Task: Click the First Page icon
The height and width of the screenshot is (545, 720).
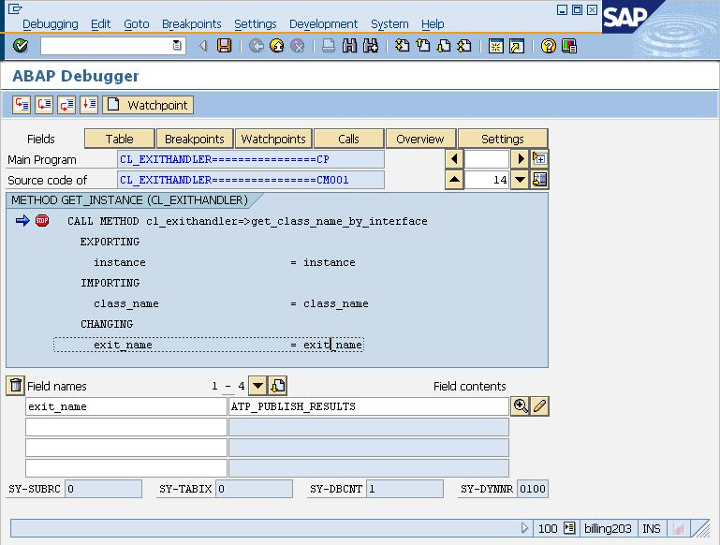Action: tap(403, 46)
